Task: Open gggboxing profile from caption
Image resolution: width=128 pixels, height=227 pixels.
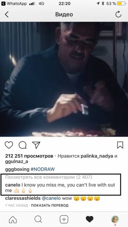Action: click(17, 169)
